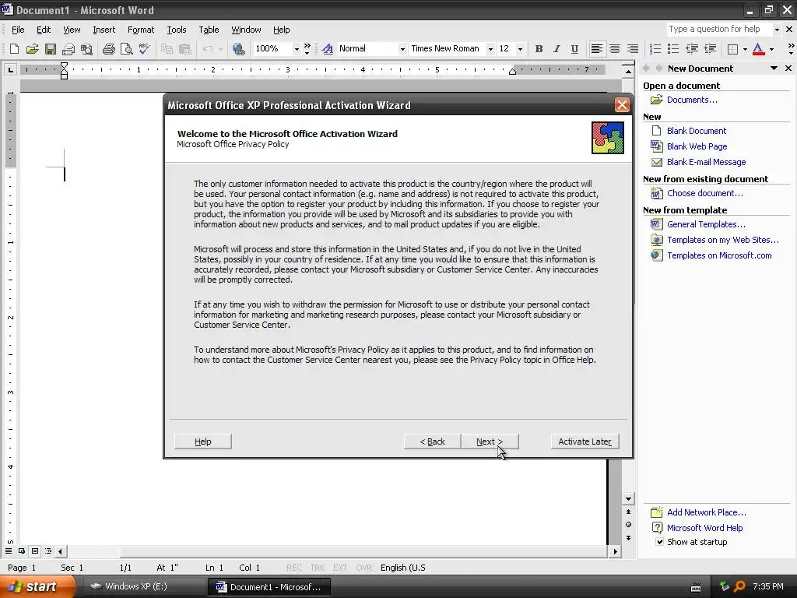Center align text

[x=615, y=49]
